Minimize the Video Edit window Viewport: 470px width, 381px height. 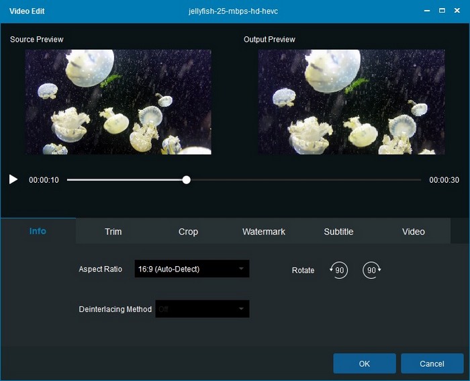click(426, 11)
